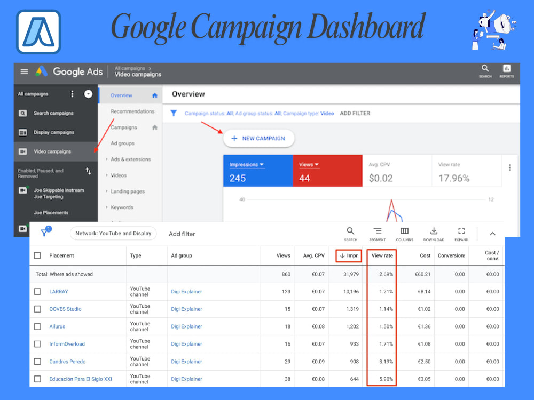Click Network: YouTube and Display filter chip
The width and height of the screenshot is (534, 400).
click(x=113, y=234)
